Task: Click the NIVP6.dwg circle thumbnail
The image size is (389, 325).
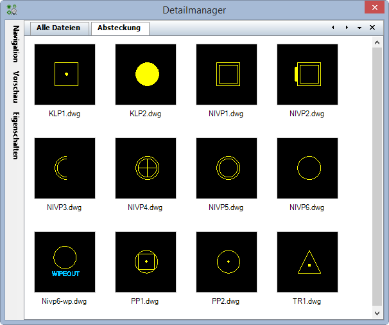Action: (x=307, y=168)
